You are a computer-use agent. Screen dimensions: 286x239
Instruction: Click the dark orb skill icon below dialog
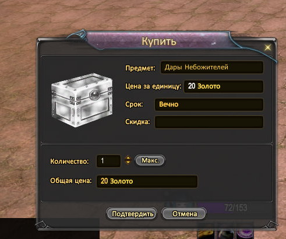coord(225,234)
